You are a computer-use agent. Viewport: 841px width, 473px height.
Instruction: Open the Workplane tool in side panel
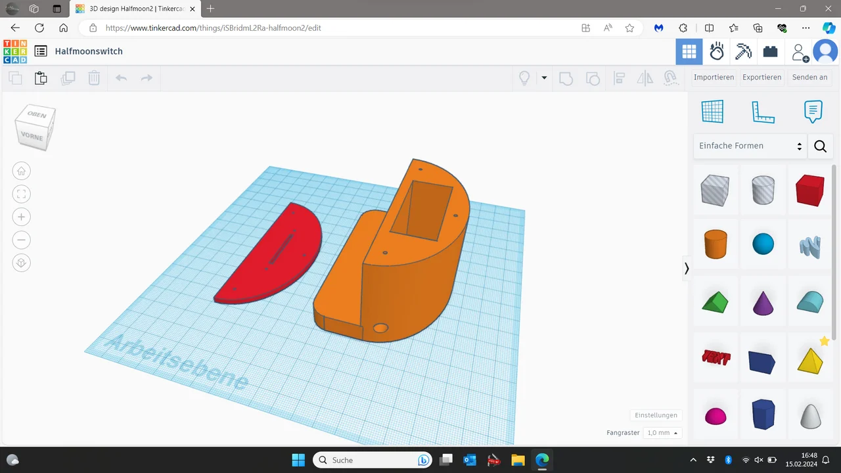[x=712, y=112]
